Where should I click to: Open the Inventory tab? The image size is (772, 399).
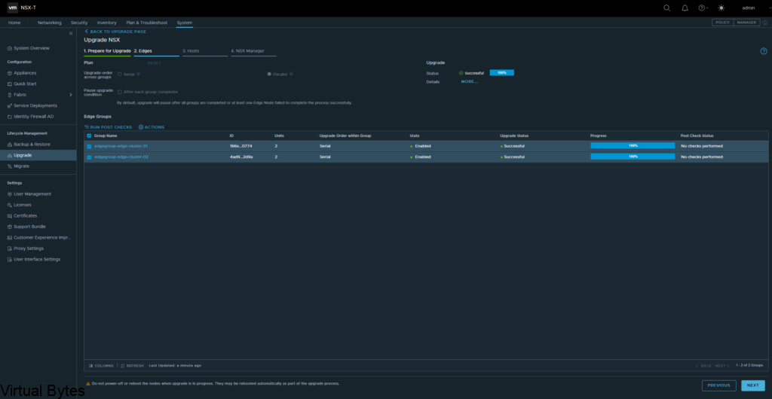tap(107, 23)
